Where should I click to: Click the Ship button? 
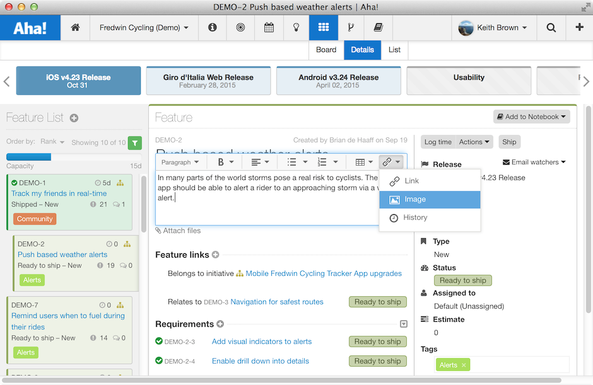pos(509,142)
